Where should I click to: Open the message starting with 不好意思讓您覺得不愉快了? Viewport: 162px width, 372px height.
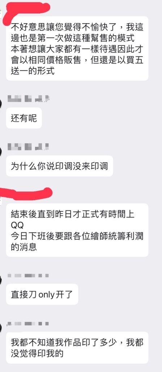(77, 48)
